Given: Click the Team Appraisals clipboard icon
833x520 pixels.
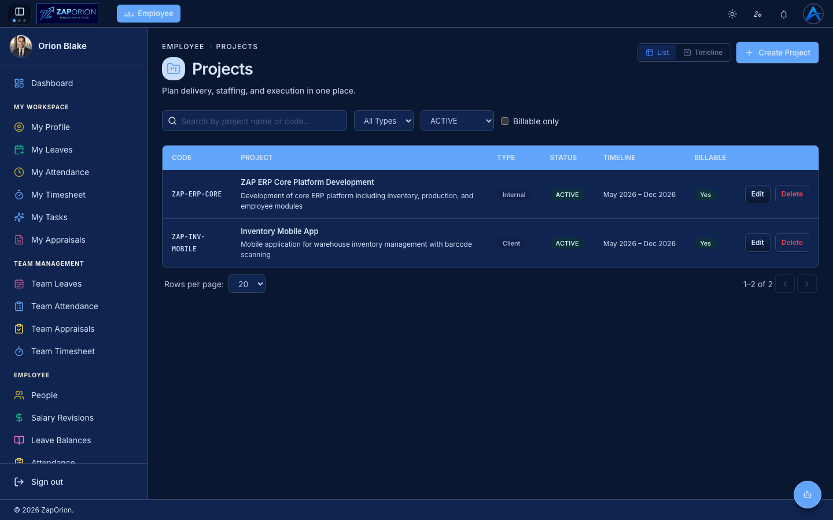Looking at the screenshot, I should pos(19,329).
